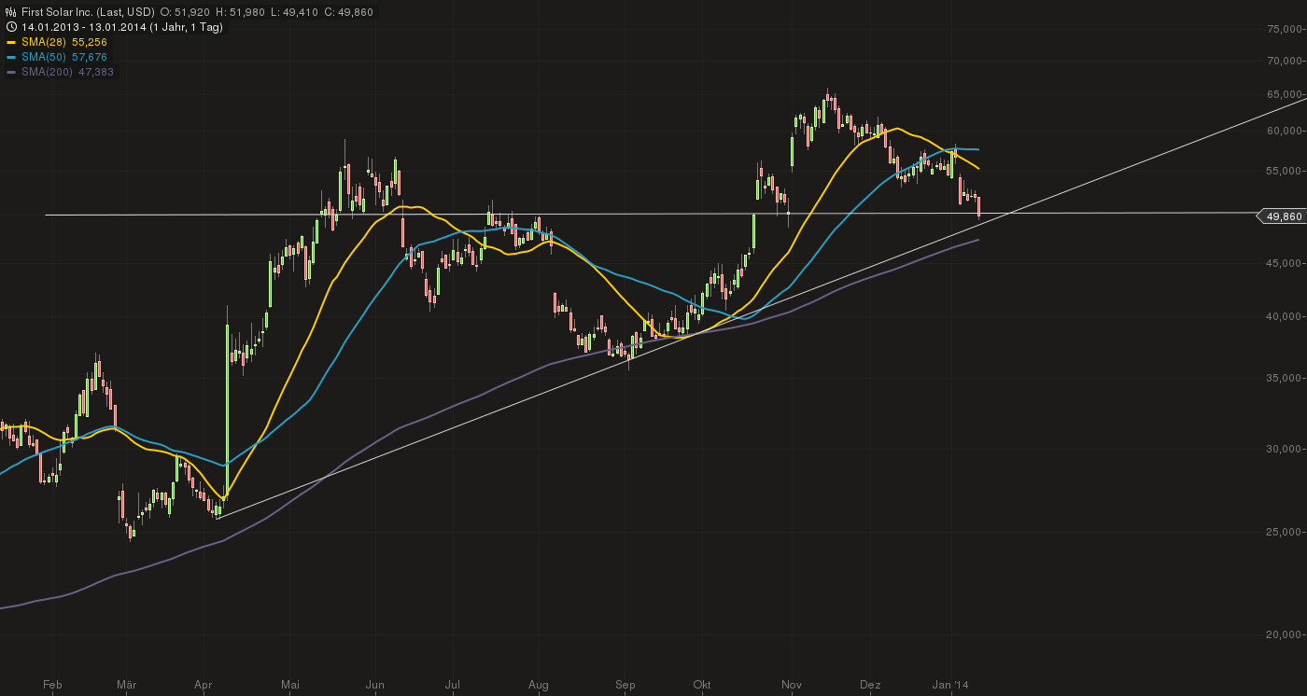Click the 25,000 price axis label
Screen dimensions: 1307x696
1285,532
